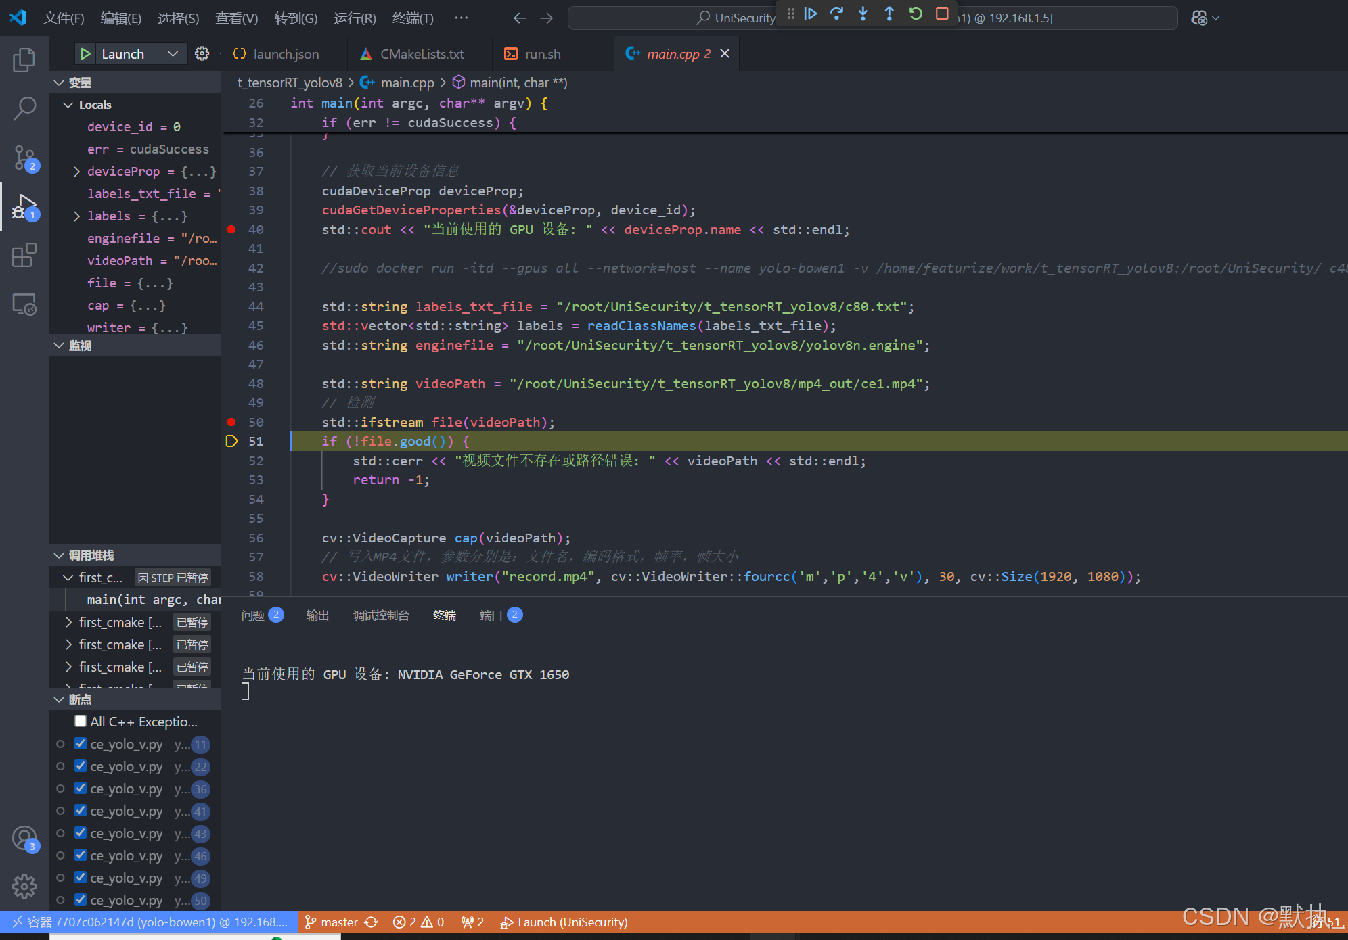Image resolution: width=1348 pixels, height=940 pixels.
Task: Open the Source Control sidebar icon
Action: (x=24, y=158)
